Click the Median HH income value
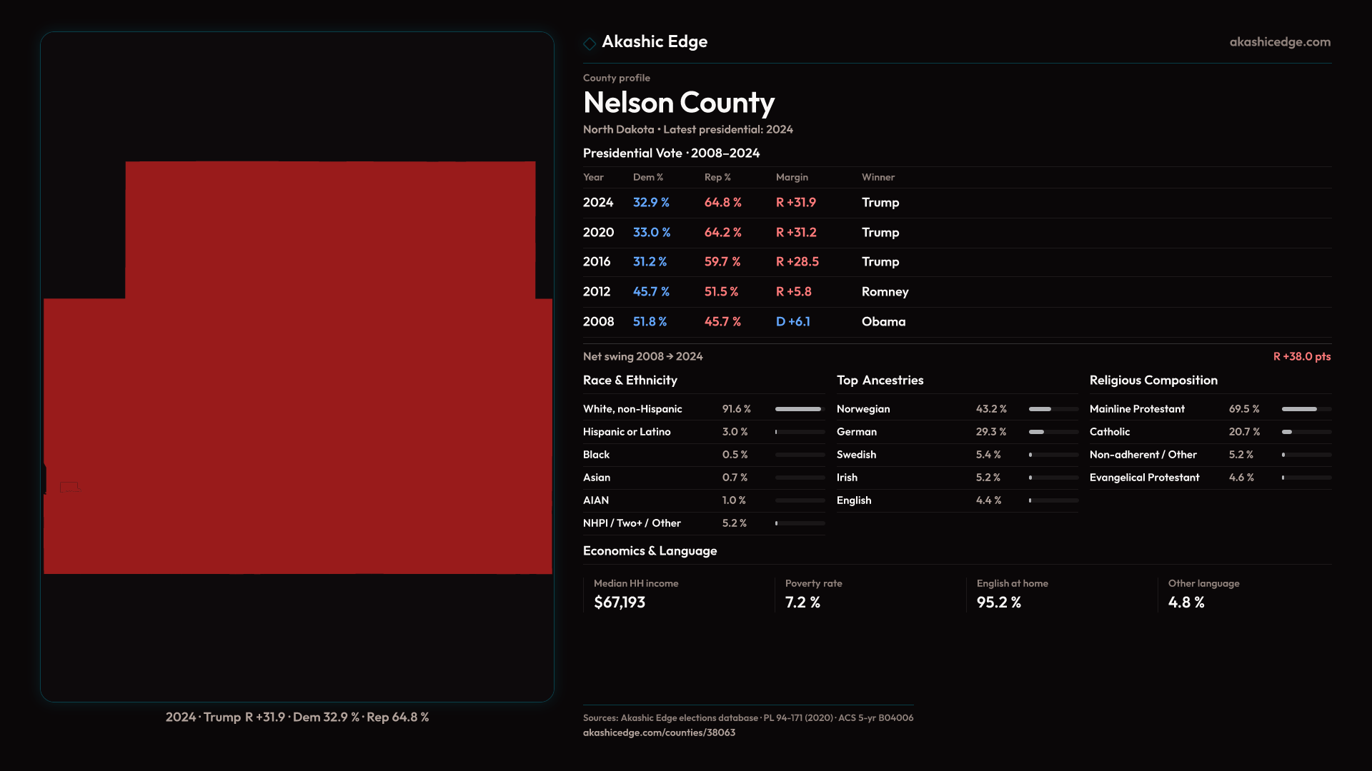Screen dimensions: 1372x771 tap(620, 603)
